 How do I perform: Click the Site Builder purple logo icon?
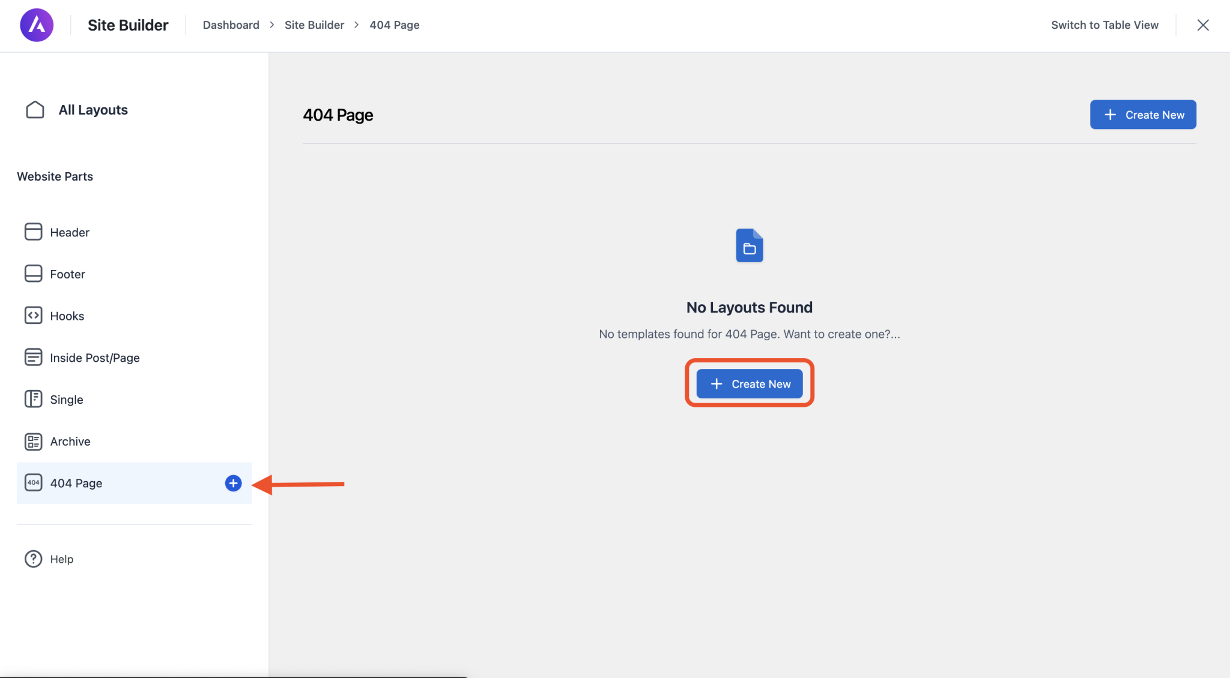(x=37, y=25)
